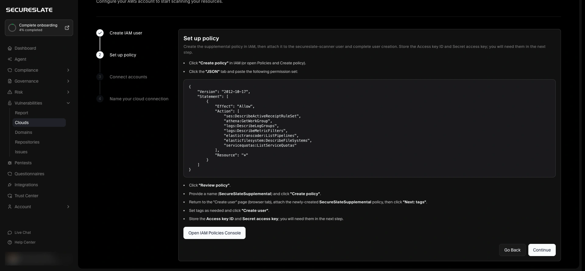Click the Dashboard home icon
The image size is (585, 271).
coord(10,48)
